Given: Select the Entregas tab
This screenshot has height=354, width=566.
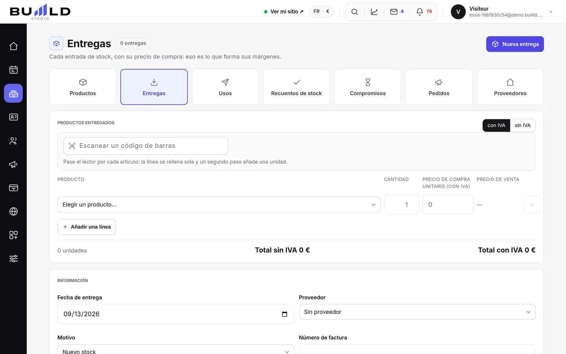Looking at the screenshot, I should (154, 87).
